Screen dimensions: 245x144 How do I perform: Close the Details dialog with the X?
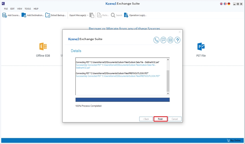click(x=180, y=32)
